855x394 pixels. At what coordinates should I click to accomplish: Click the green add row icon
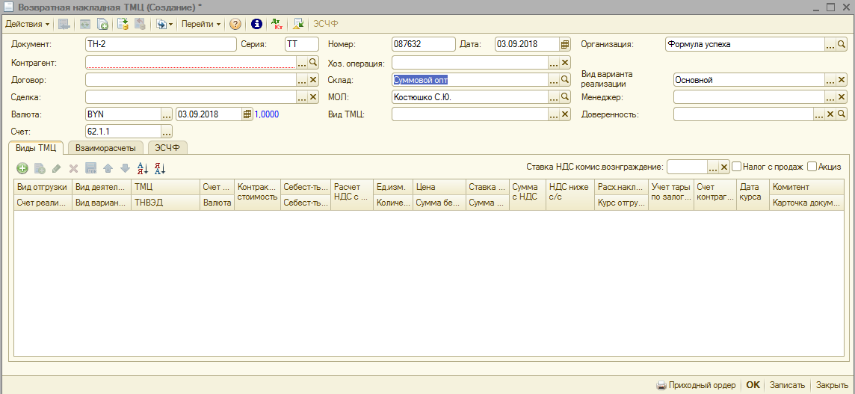[22, 169]
